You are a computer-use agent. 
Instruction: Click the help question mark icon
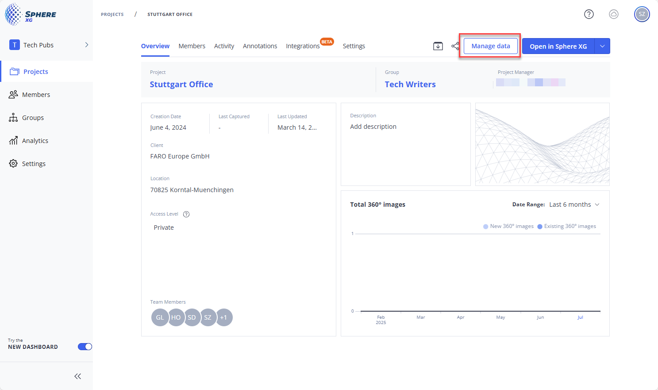[x=589, y=14]
